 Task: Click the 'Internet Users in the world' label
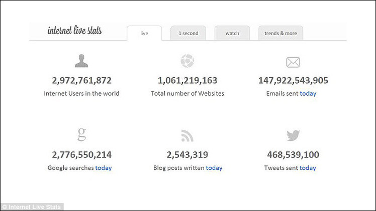tap(81, 93)
